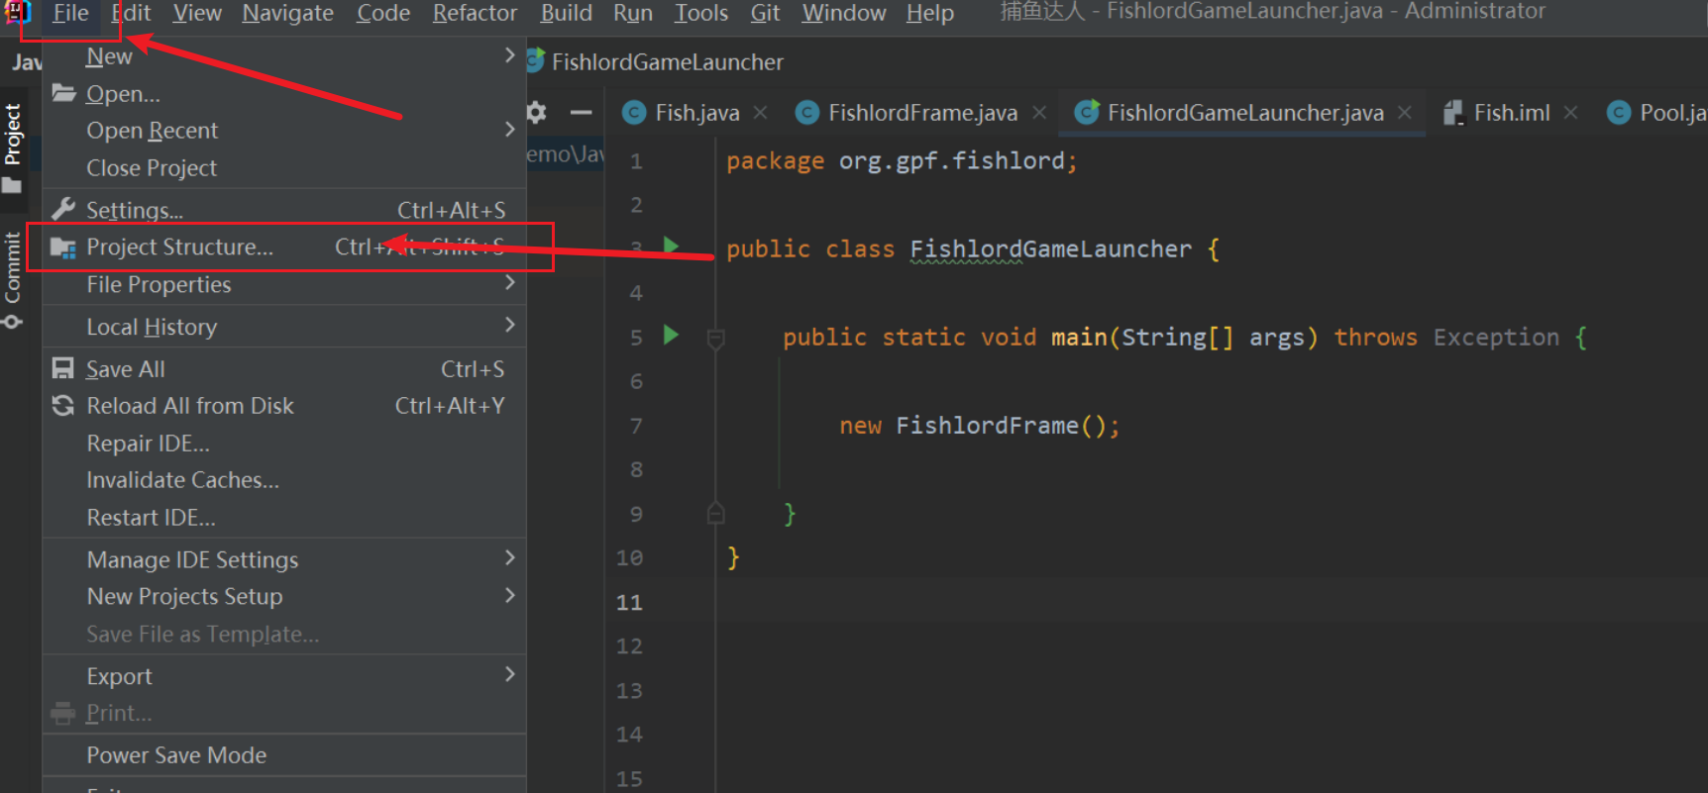Image resolution: width=1708 pixels, height=793 pixels.
Task: Expand the New submenu arrow
Action: (509, 55)
